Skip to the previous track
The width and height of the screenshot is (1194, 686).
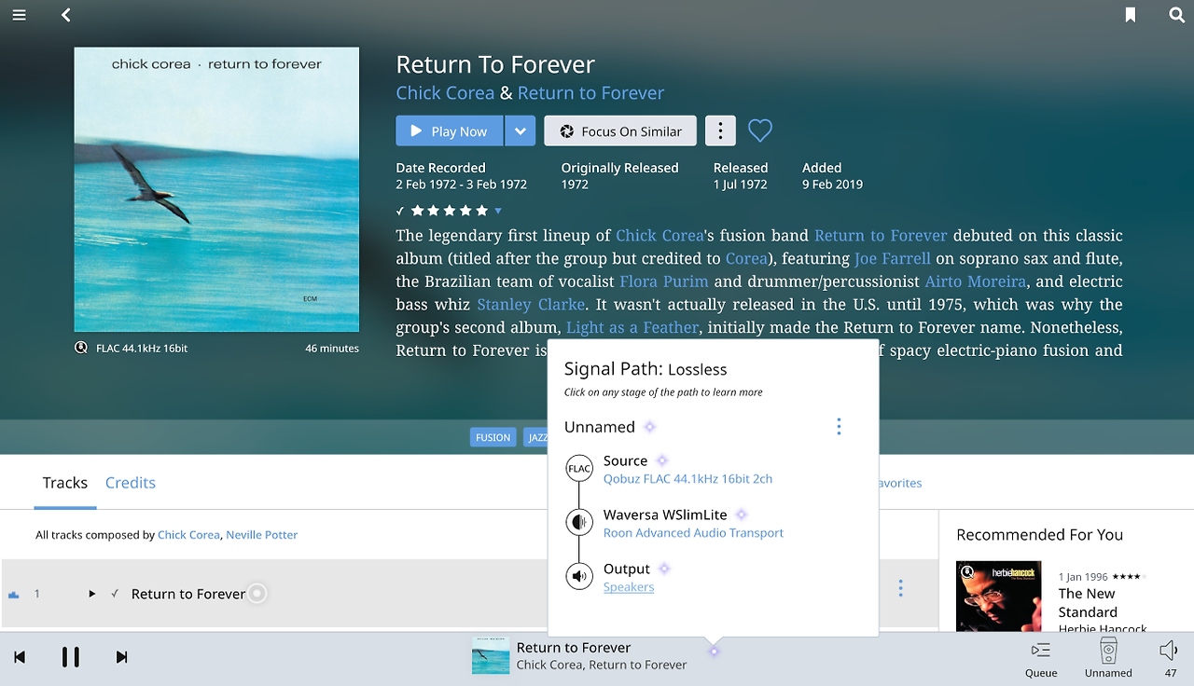point(20,657)
